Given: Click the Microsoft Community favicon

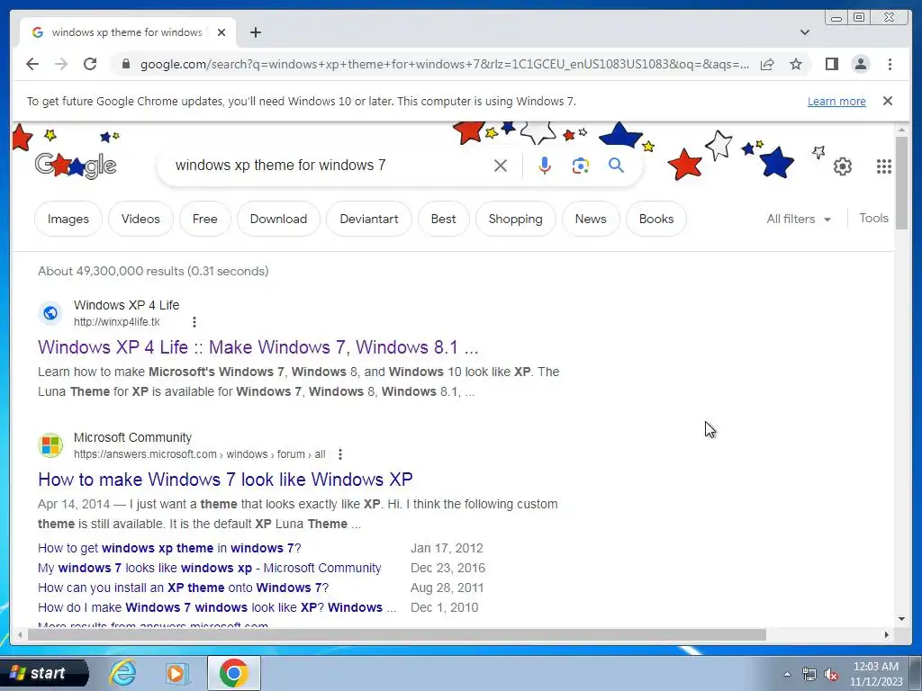Looking at the screenshot, I should click(50, 445).
